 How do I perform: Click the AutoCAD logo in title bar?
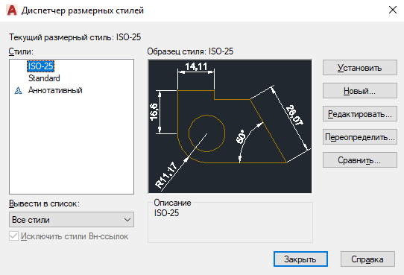click(x=12, y=10)
